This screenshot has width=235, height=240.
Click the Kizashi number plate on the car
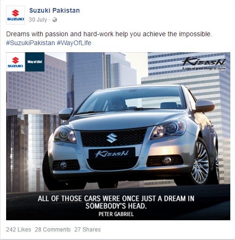112,153
